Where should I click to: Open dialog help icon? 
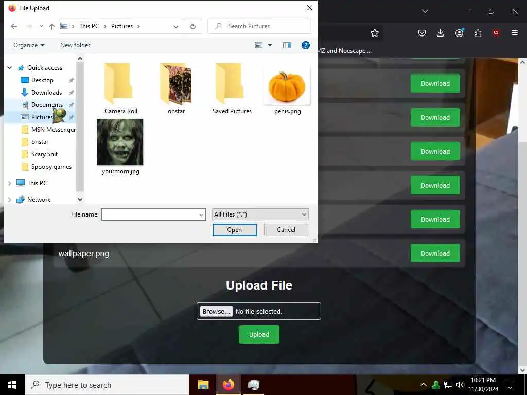coord(306,45)
